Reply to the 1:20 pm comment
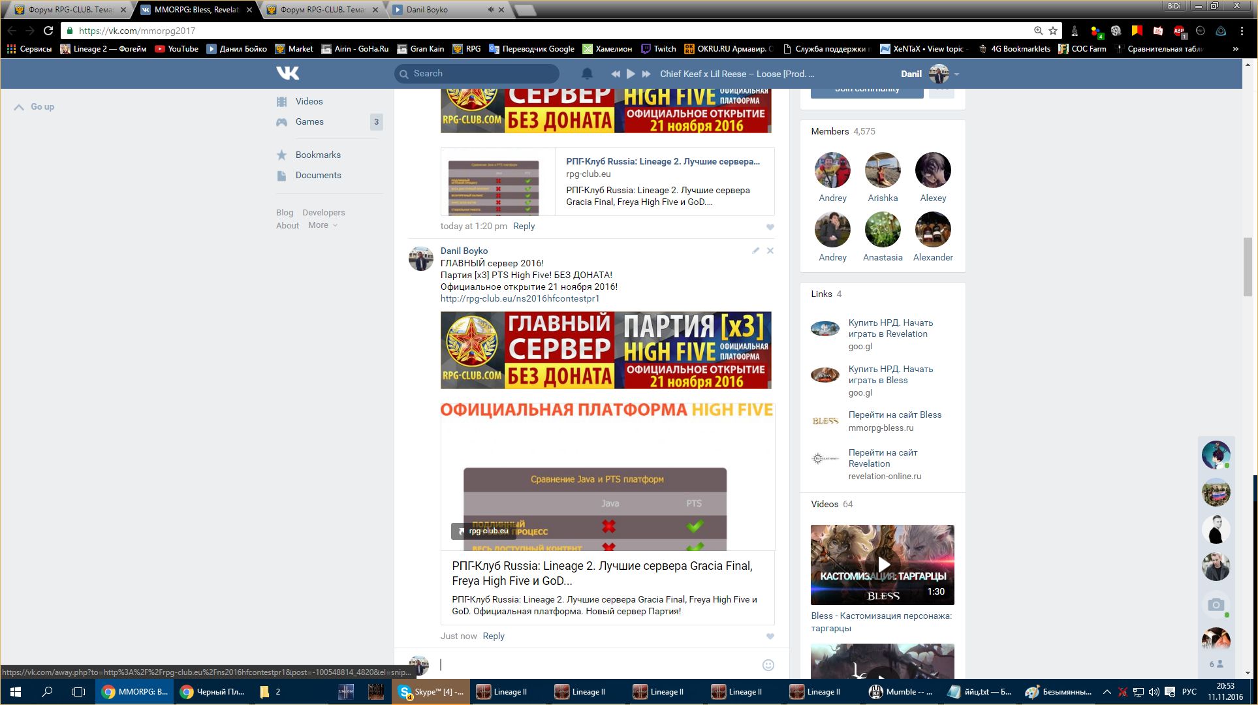Viewport: 1258px width, 705px height. point(524,226)
